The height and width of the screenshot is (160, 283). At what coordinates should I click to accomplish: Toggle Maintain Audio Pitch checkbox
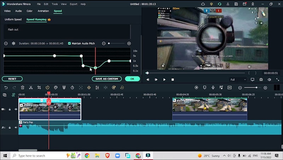(69, 43)
